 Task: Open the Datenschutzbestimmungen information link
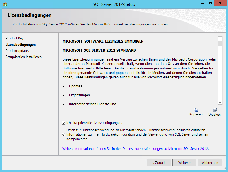point(135,149)
